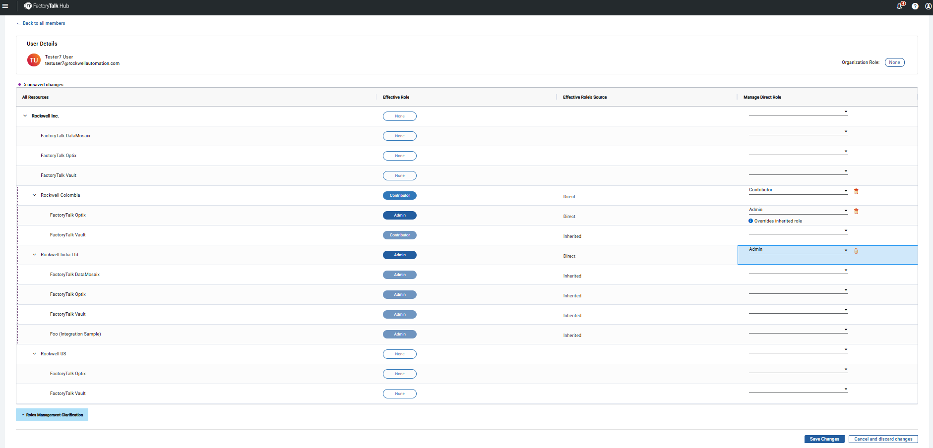Click Overrides inherited role message
Screen dimensions: 933x448
click(778, 221)
